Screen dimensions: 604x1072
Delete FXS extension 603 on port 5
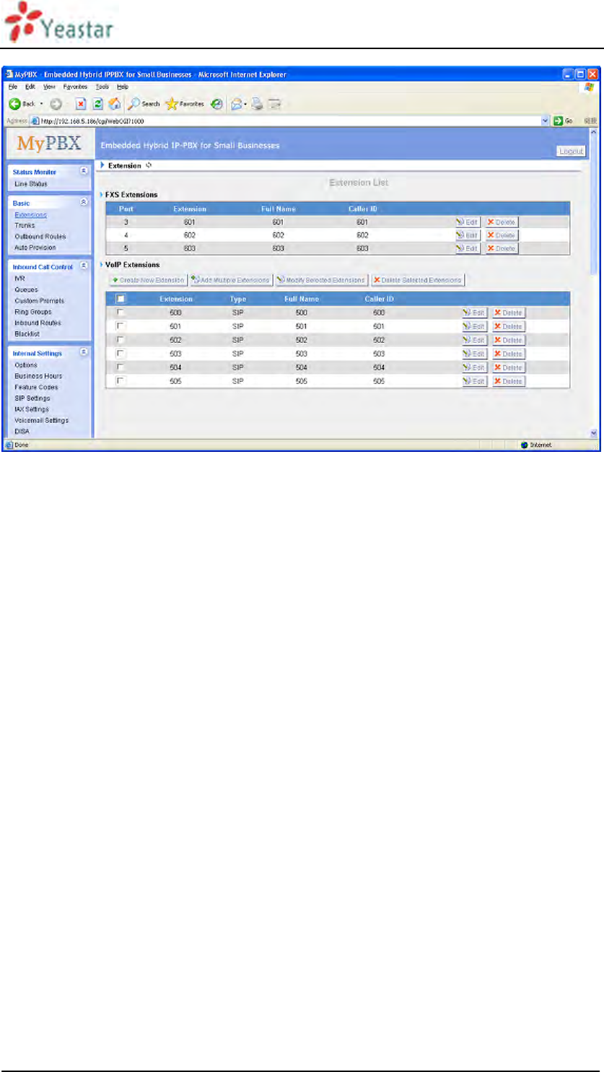pos(502,248)
